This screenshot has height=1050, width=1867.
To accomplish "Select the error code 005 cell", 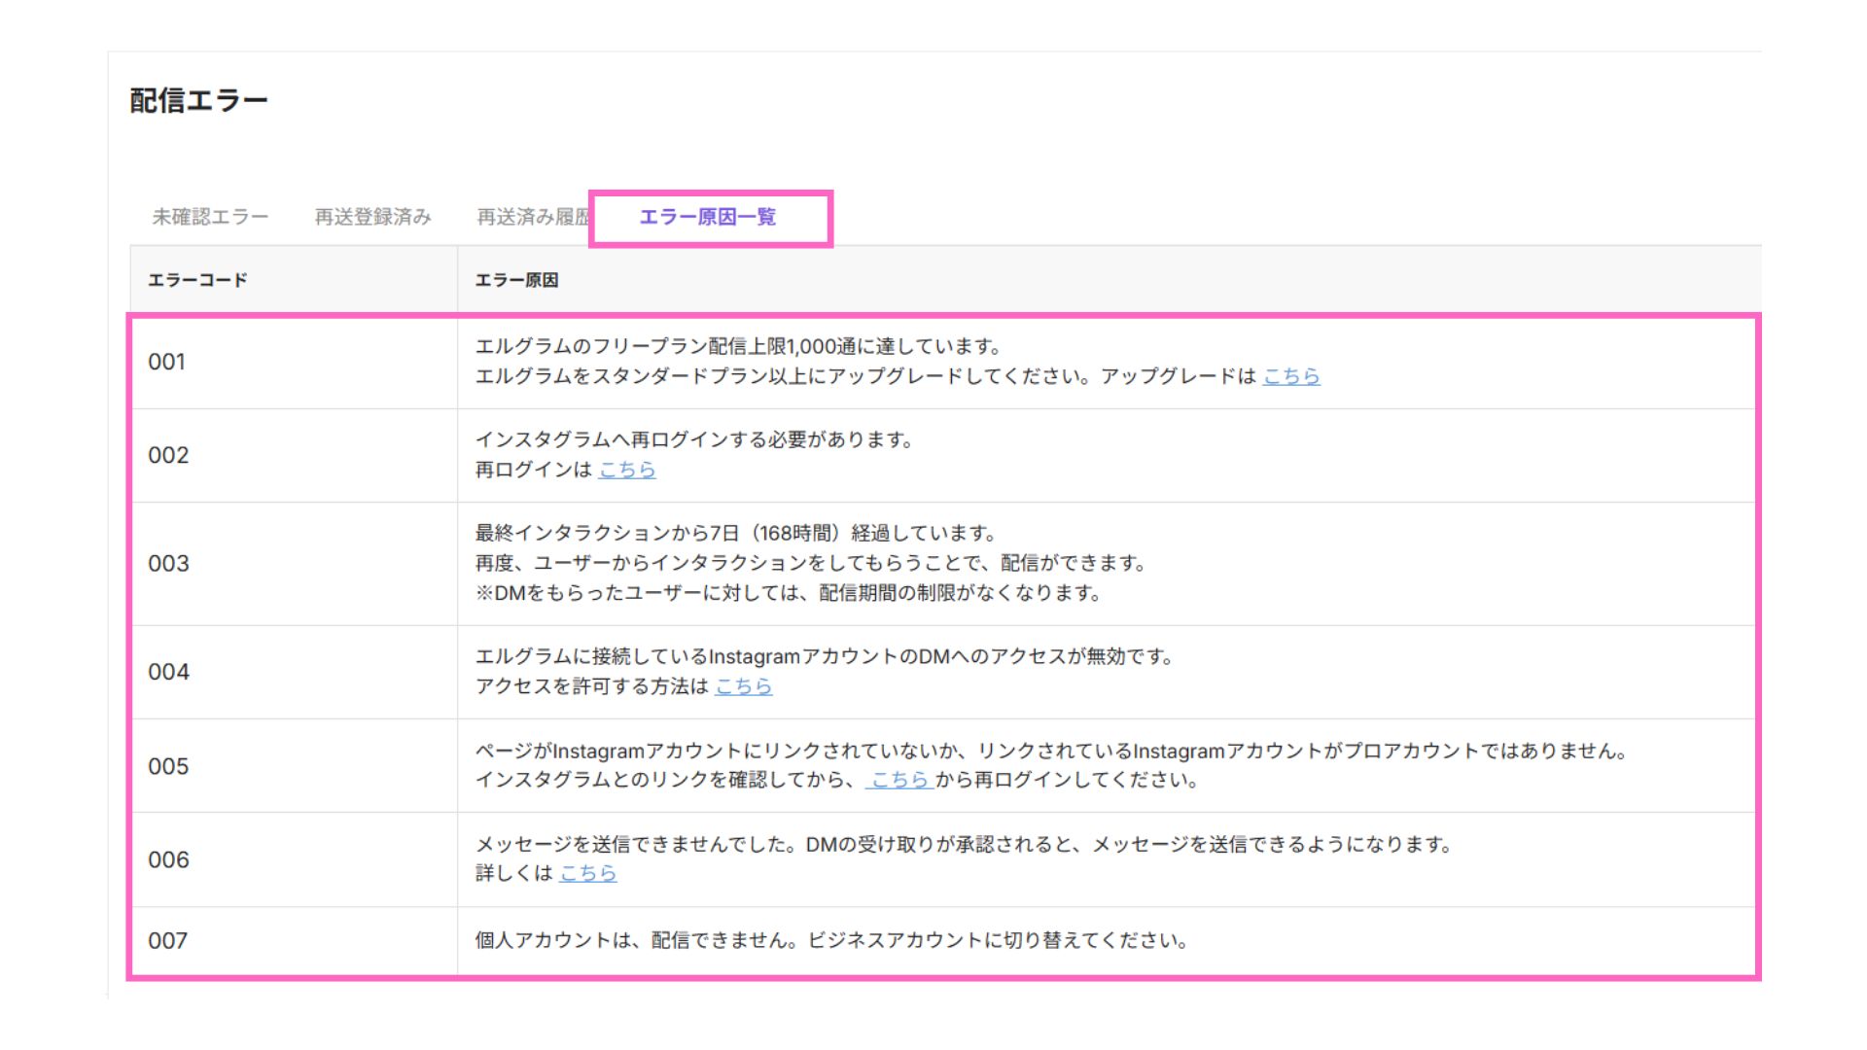I will pos(168,766).
